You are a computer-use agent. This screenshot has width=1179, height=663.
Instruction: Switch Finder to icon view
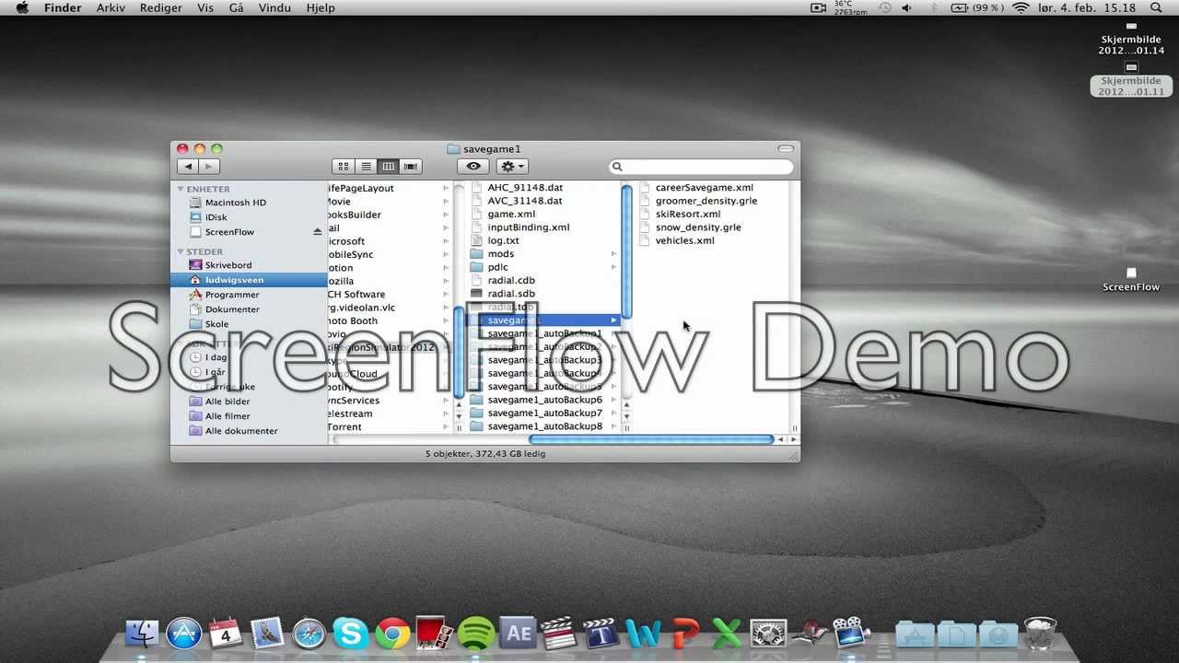coord(344,167)
